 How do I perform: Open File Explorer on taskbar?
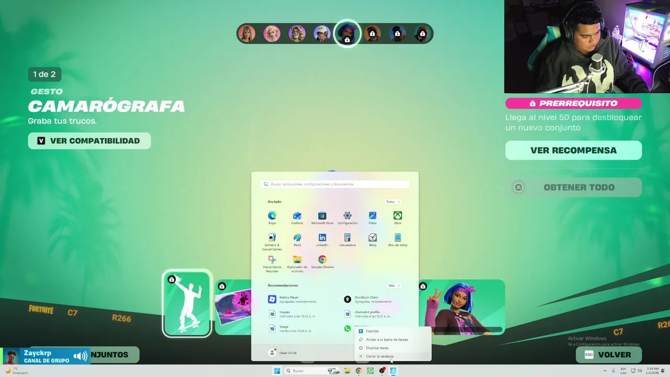347,371
